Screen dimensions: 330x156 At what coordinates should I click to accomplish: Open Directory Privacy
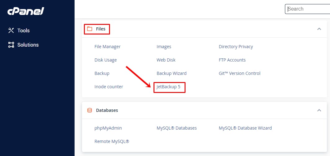pyautogui.click(x=236, y=47)
